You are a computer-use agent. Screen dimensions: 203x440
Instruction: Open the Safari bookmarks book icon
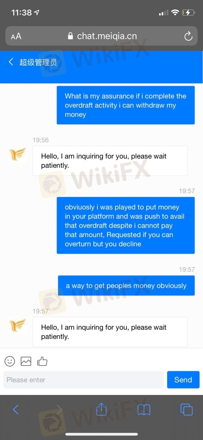pos(144,409)
